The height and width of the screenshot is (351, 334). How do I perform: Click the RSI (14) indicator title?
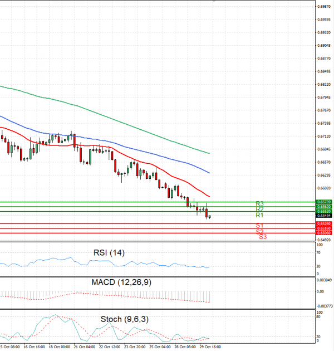pos(109,253)
